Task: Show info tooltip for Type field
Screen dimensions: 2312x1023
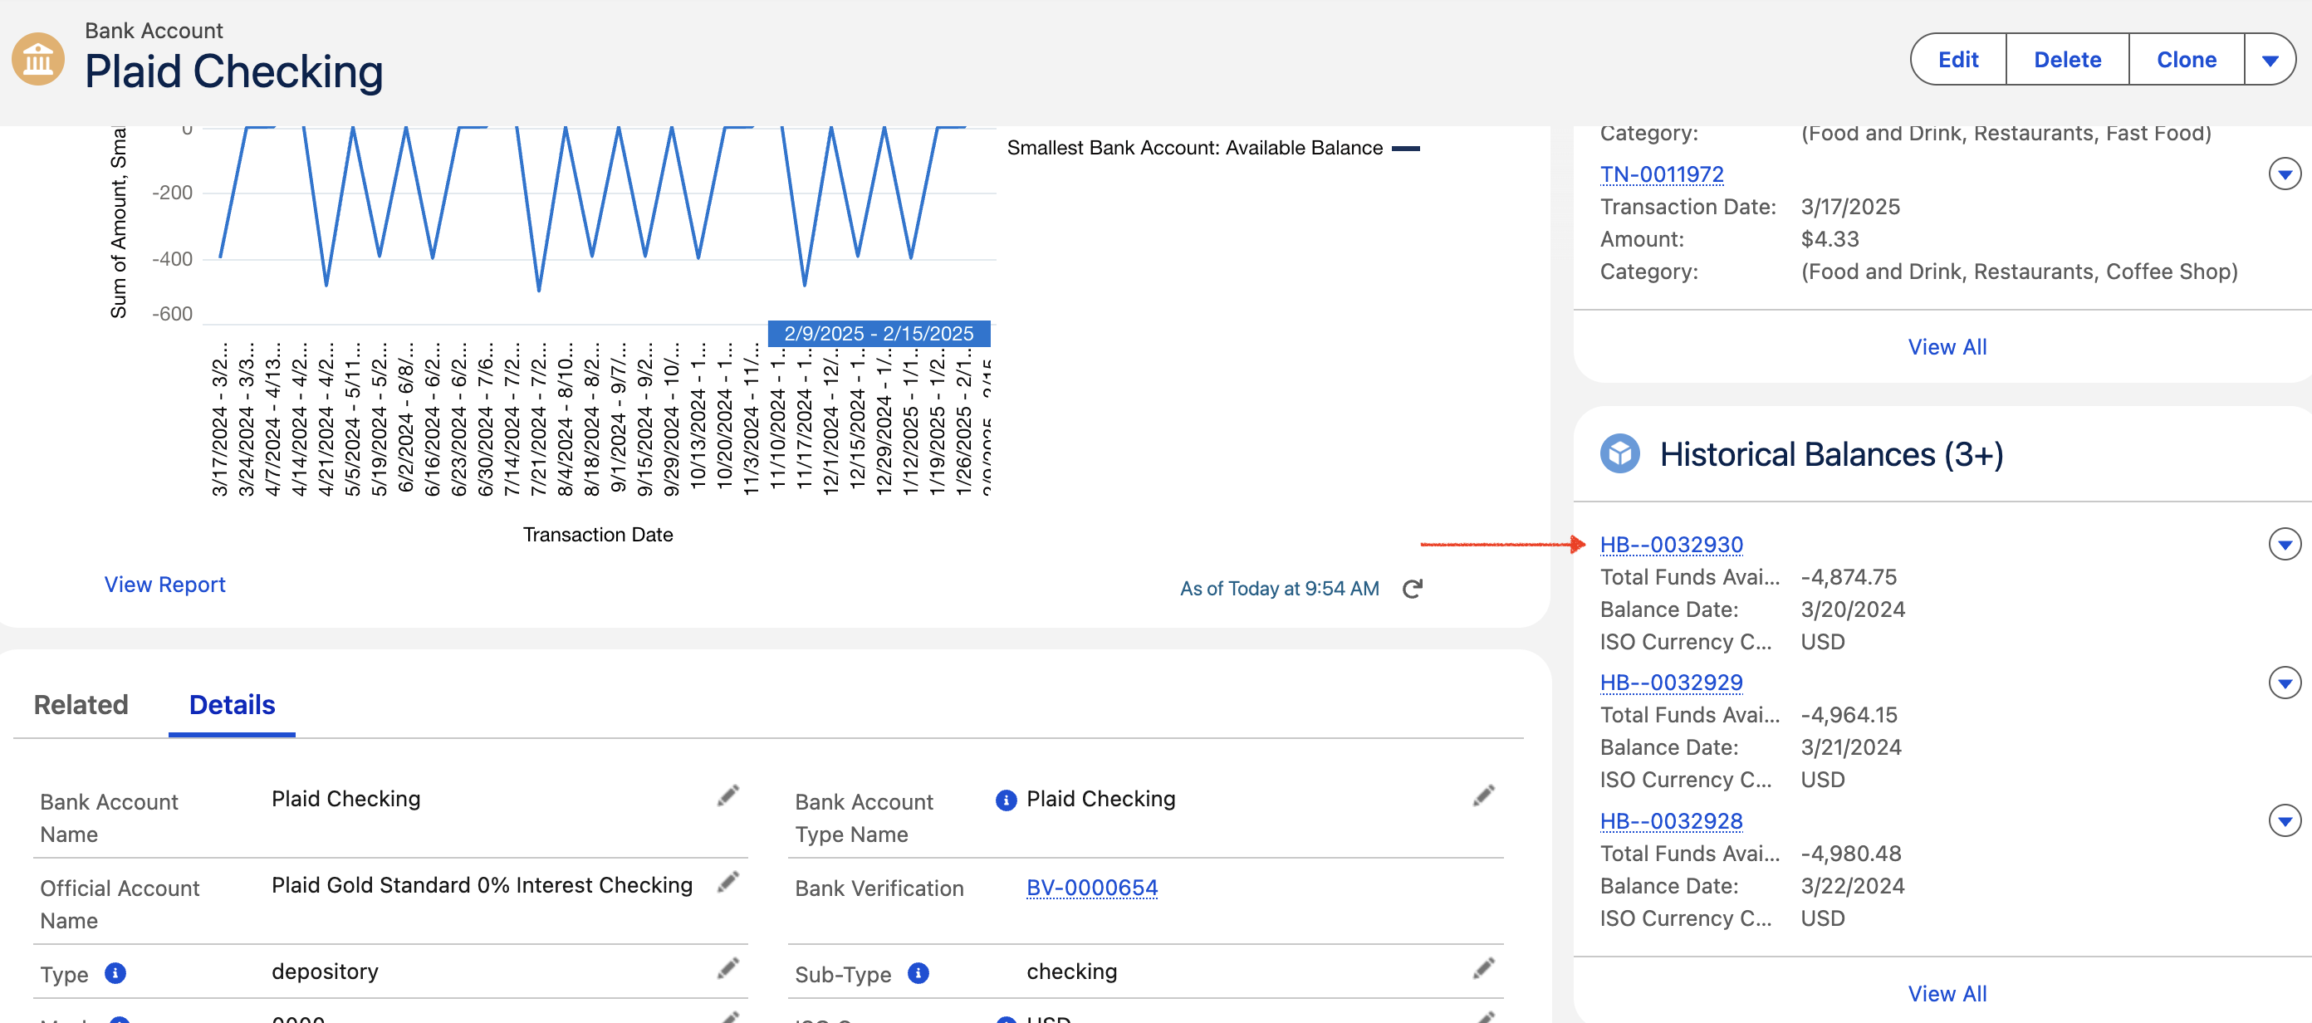Action: tap(115, 972)
